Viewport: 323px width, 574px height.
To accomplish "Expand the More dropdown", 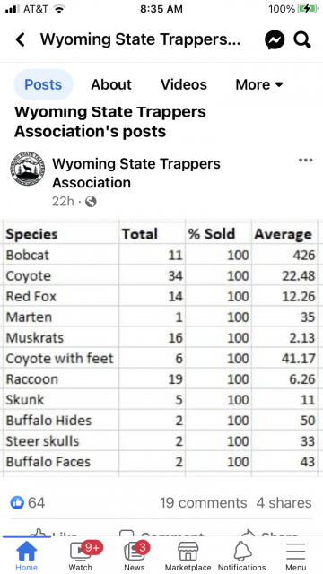I will point(259,84).
